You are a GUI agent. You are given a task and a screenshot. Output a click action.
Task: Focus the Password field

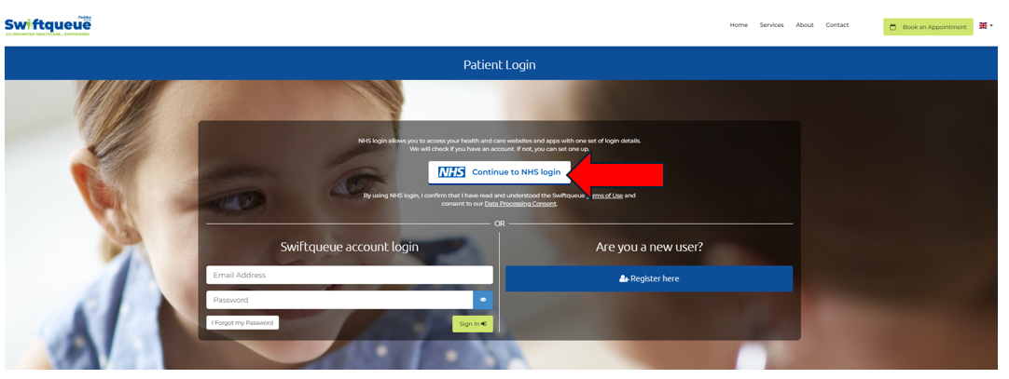tap(339, 300)
